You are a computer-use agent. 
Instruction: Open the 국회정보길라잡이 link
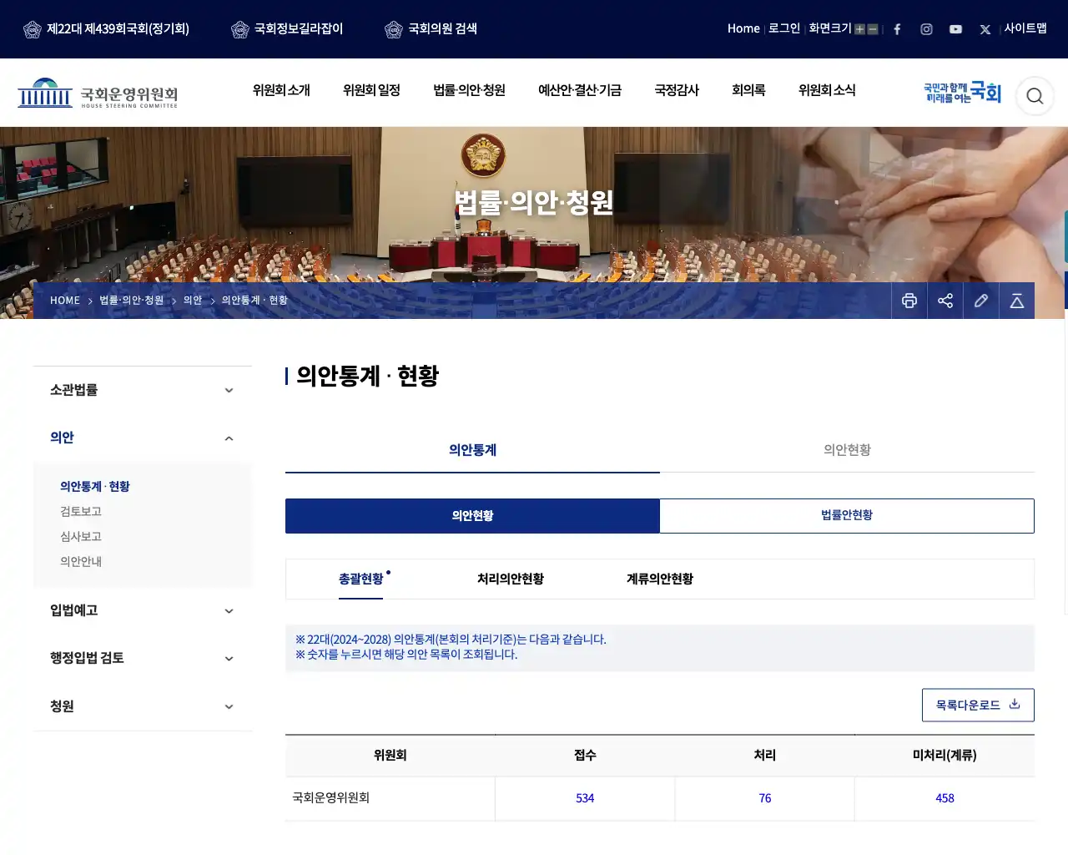(299, 29)
